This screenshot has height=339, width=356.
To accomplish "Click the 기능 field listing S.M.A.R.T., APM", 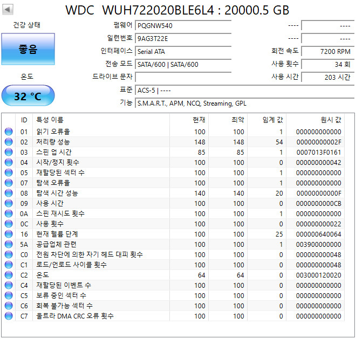I will (245, 103).
